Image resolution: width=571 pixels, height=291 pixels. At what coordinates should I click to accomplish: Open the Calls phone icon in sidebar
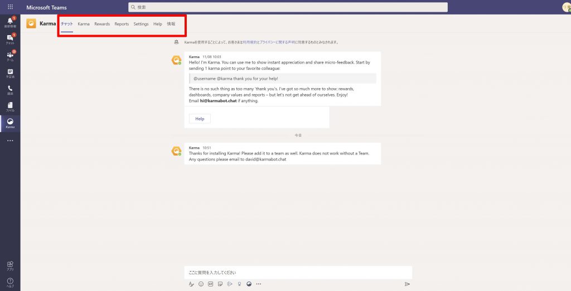click(x=10, y=90)
